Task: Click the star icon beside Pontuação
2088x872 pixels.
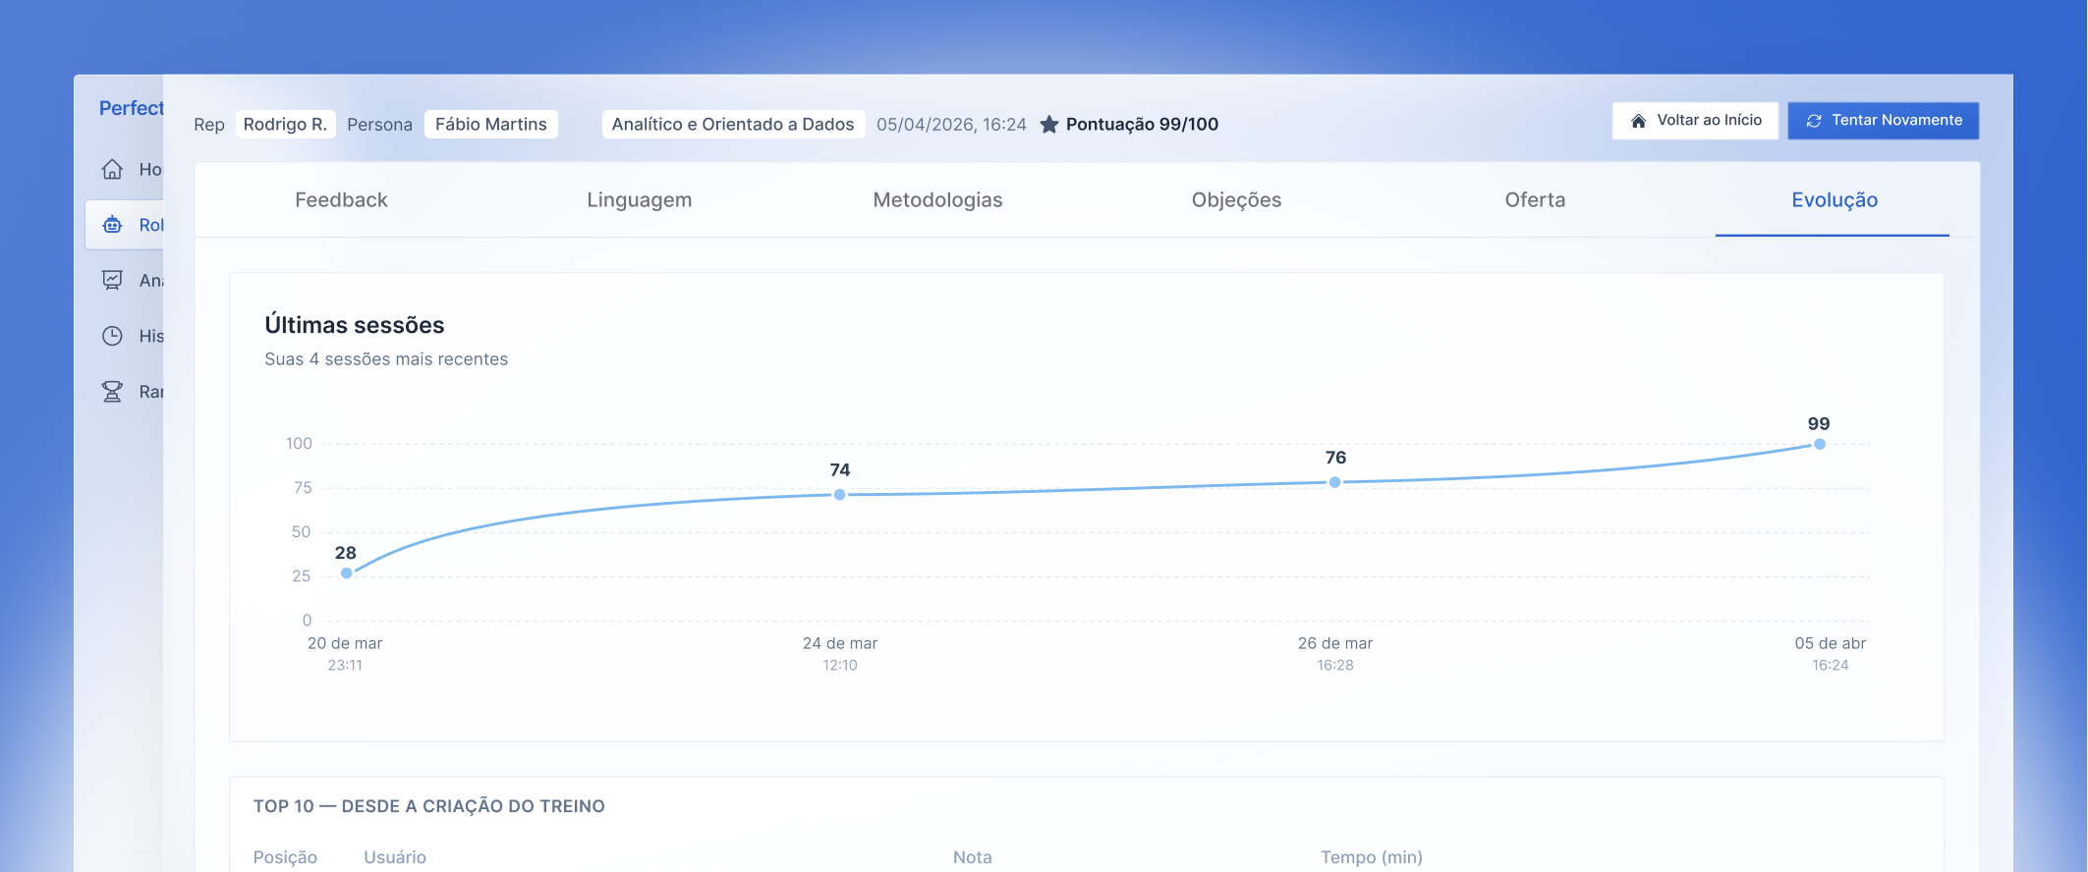Action: [x=1049, y=125]
